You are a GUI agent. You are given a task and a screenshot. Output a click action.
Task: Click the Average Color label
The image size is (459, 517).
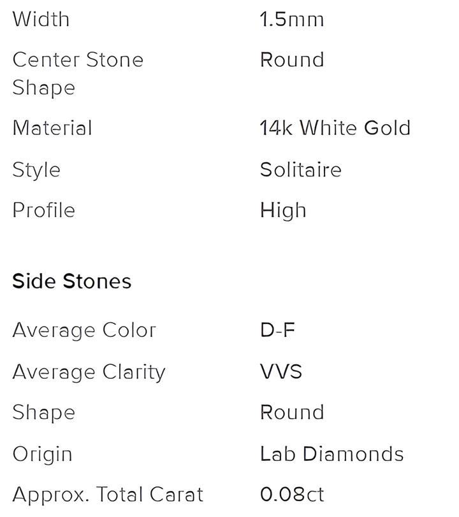(x=84, y=331)
